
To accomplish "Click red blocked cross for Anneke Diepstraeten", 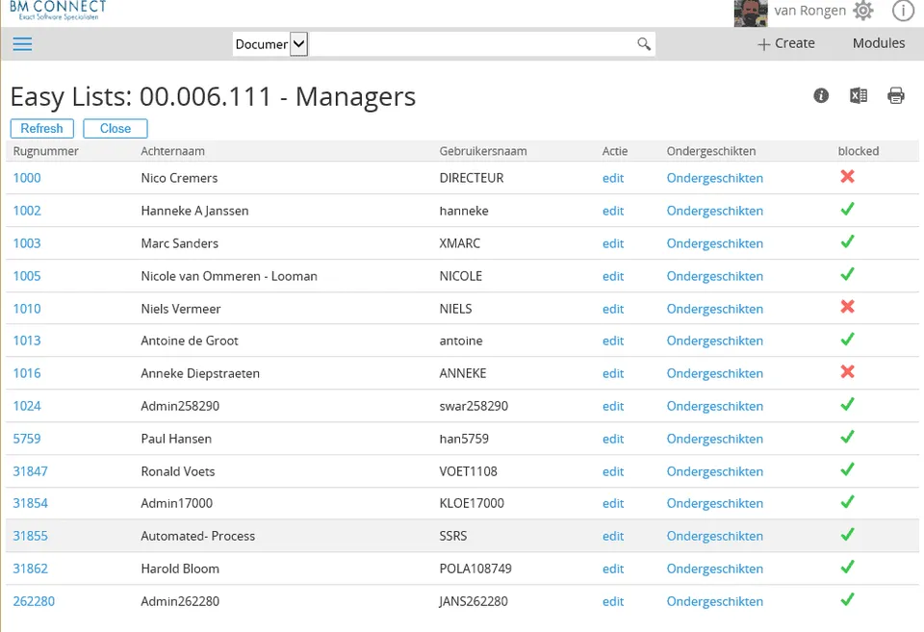I will pos(847,371).
